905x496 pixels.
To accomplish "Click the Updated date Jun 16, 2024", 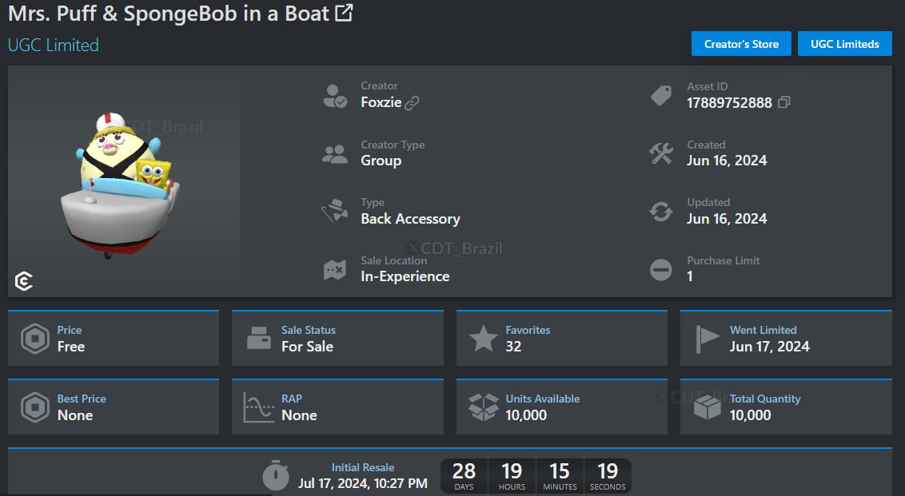I will (727, 219).
